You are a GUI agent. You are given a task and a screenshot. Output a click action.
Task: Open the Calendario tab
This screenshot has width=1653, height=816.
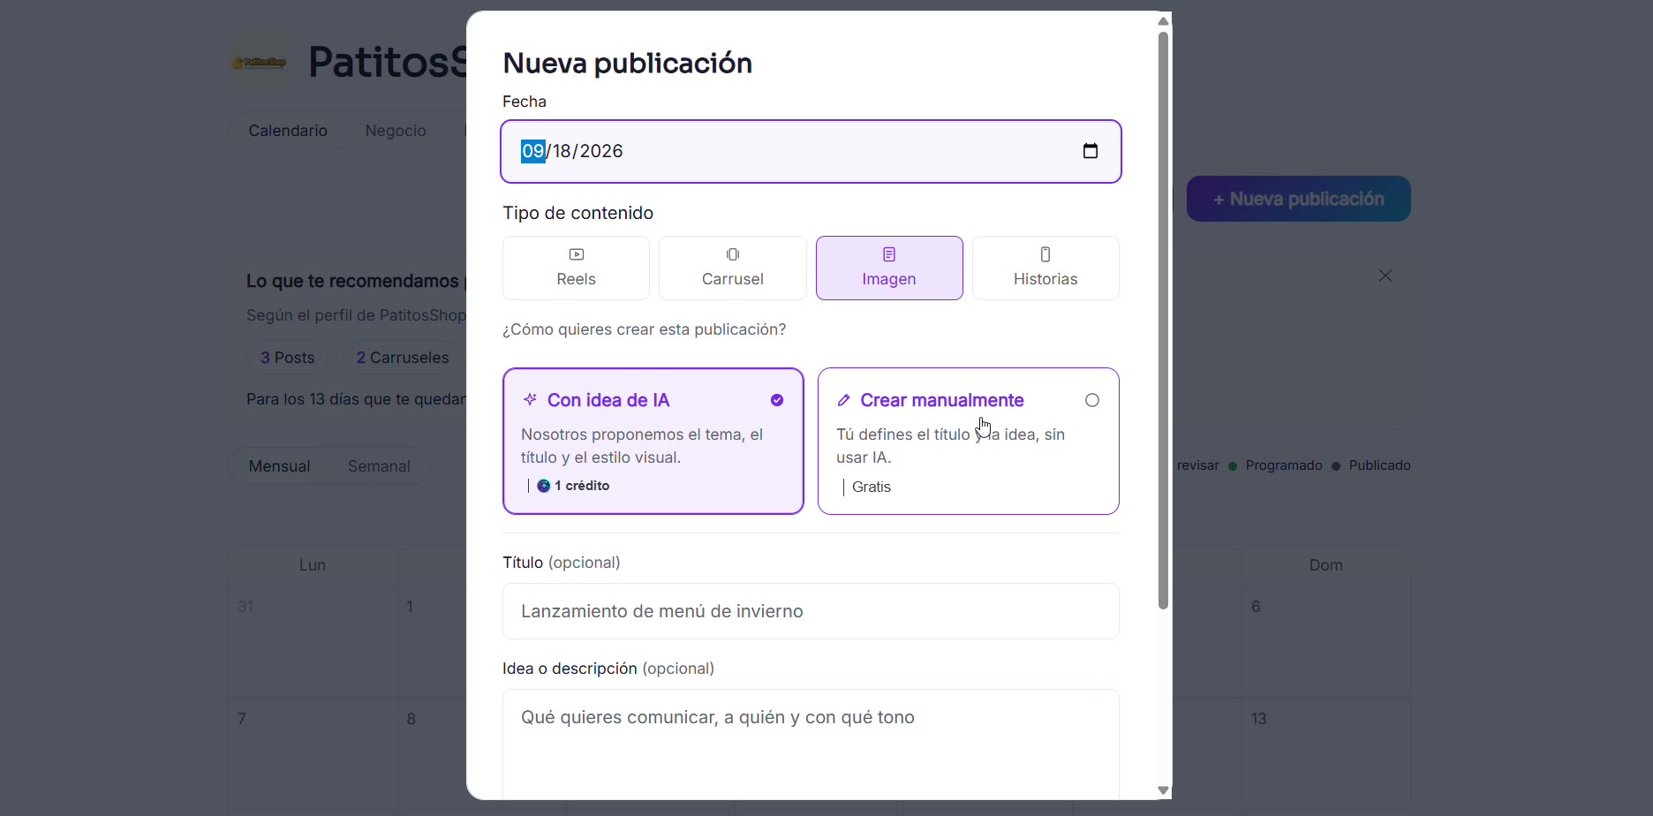coord(288,131)
